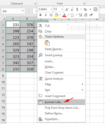Click cell A2 containing 398
105x124 pixels.
[x=13, y=31]
